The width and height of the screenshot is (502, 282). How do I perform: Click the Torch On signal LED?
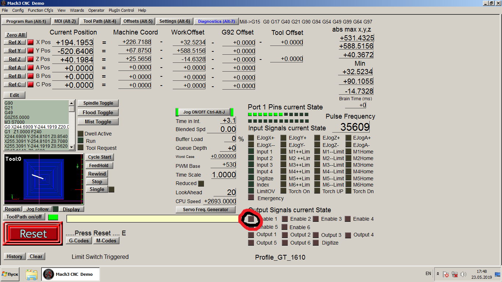(283, 191)
